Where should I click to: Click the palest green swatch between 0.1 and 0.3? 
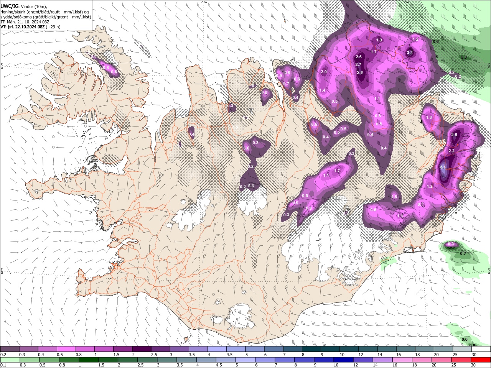10,360
